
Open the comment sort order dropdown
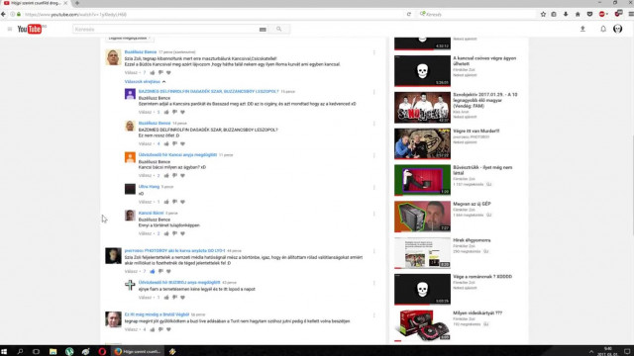click(x=130, y=39)
